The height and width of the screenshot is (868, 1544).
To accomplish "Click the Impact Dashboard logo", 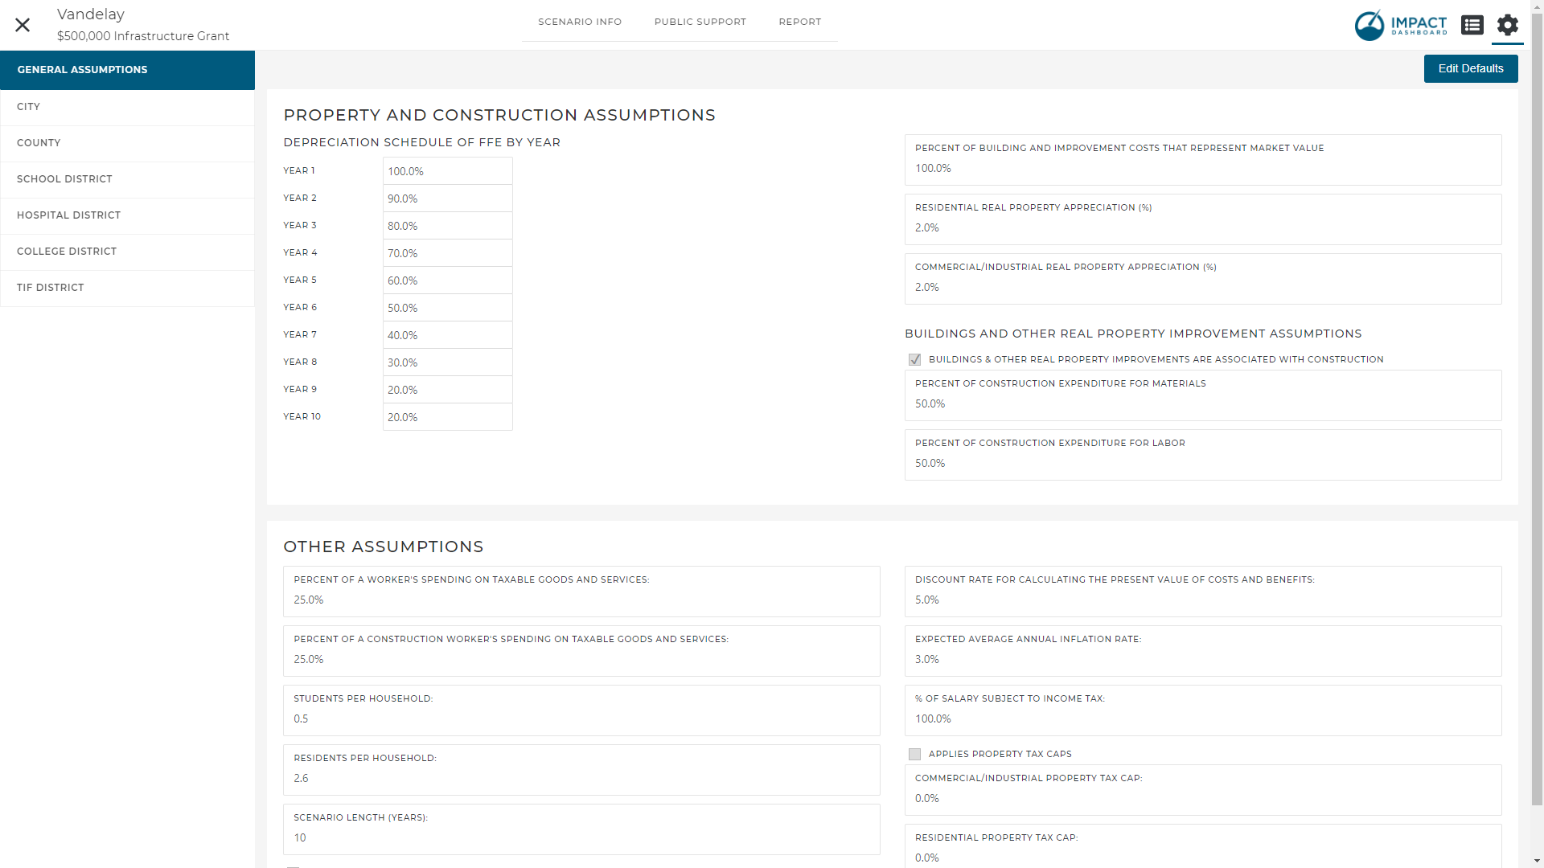I will click(x=1401, y=25).
